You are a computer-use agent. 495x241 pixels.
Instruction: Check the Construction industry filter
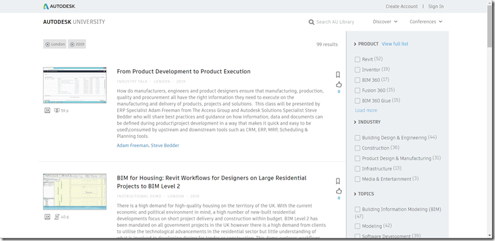357,148
